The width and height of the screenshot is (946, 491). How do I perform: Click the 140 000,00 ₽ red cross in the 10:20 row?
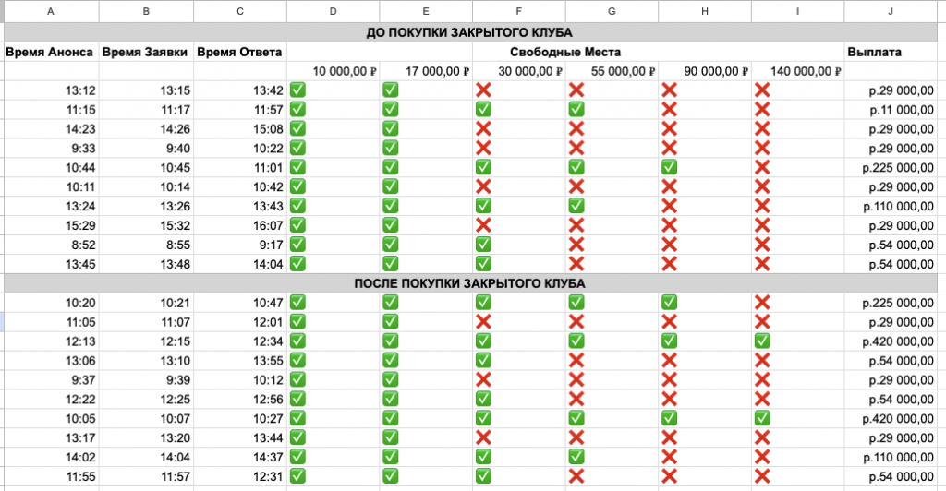click(762, 303)
